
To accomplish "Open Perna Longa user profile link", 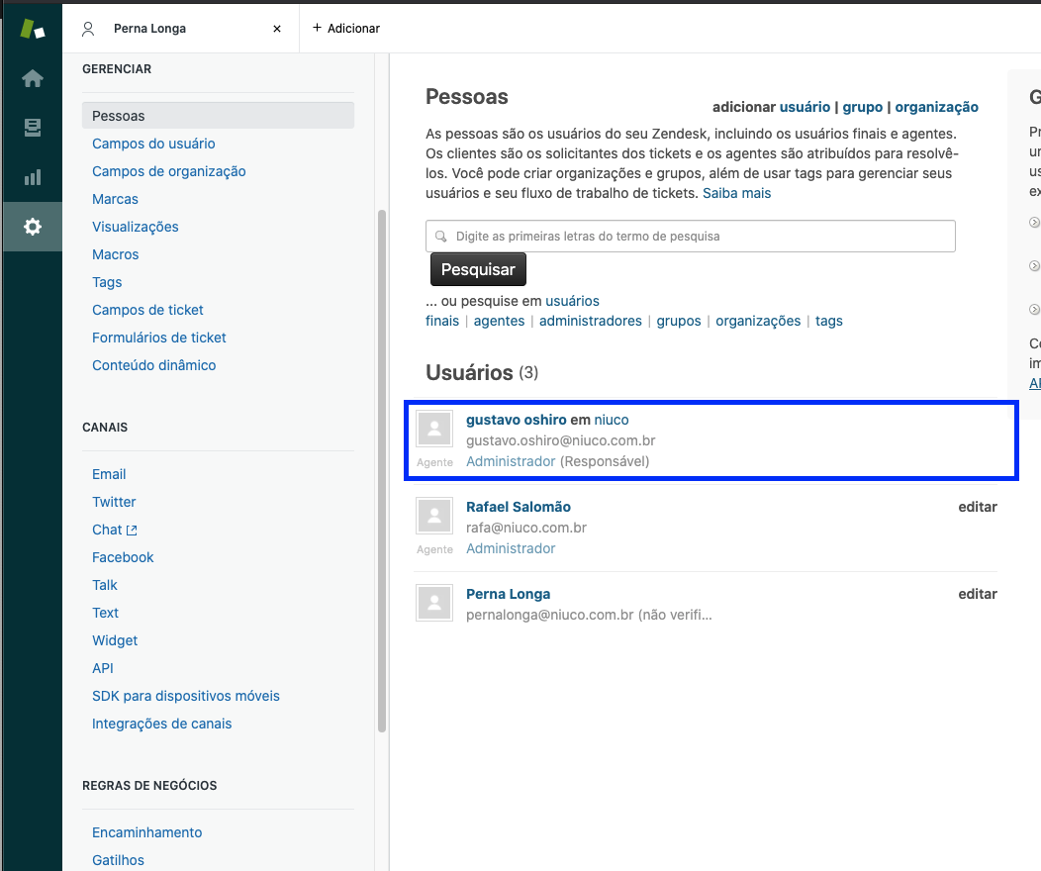I will [508, 594].
